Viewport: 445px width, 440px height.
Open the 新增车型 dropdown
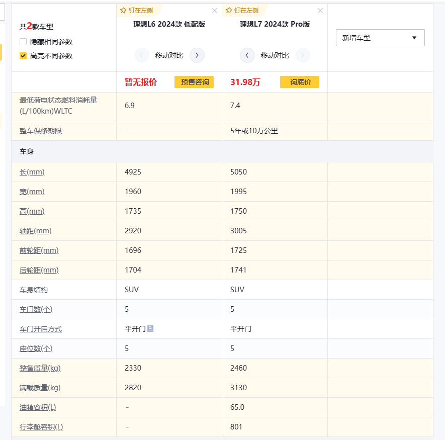click(x=380, y=38)
